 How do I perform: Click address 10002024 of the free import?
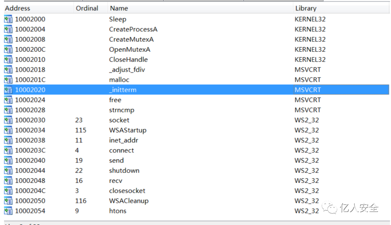click(x=30, y=100)
